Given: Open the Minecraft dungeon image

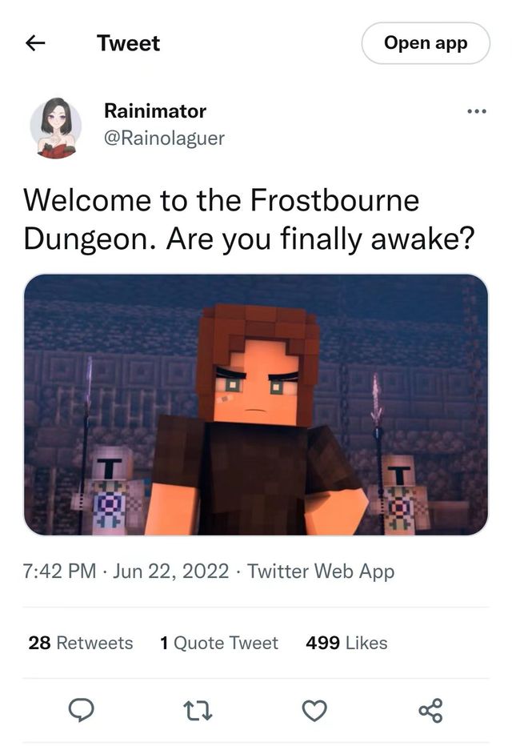Looking at the screenshot, I should click(256, 405).
